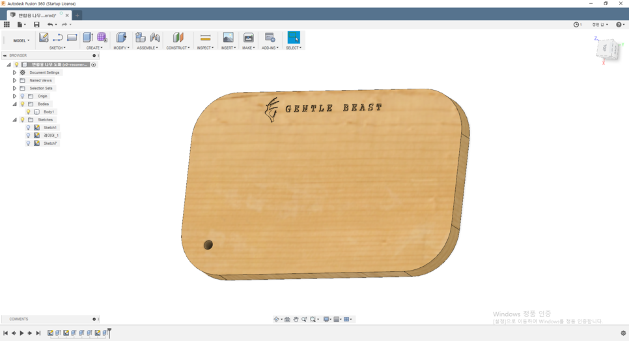Select the Joint tool icon
The height and width of the screenshot is (341, 629).
click(155, 38)
